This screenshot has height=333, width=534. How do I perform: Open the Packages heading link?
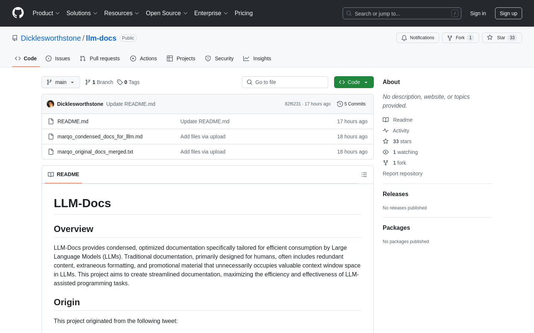click(396, 228)
